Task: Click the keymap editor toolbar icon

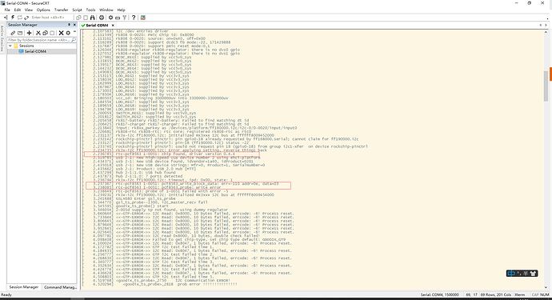Action: pyautogui.click(x=118, y=18)
